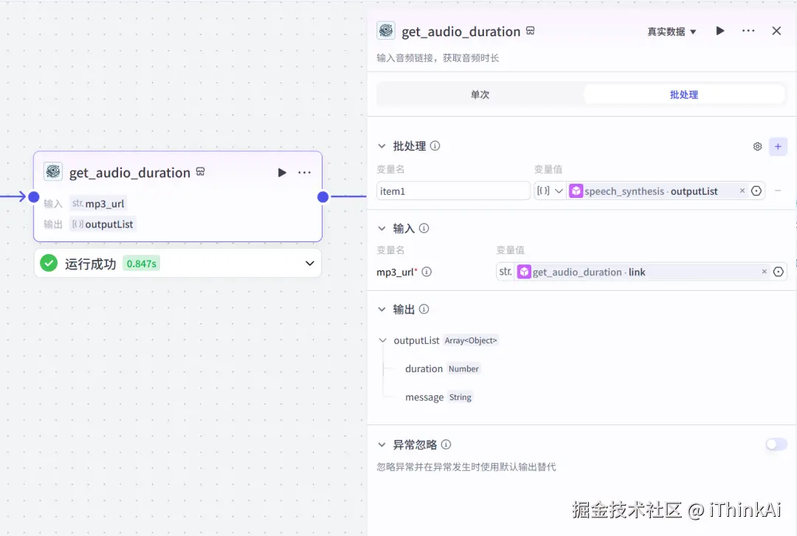Switch to the 单次 tab
This screenshot has height=536, width=797.
(481, 94)
